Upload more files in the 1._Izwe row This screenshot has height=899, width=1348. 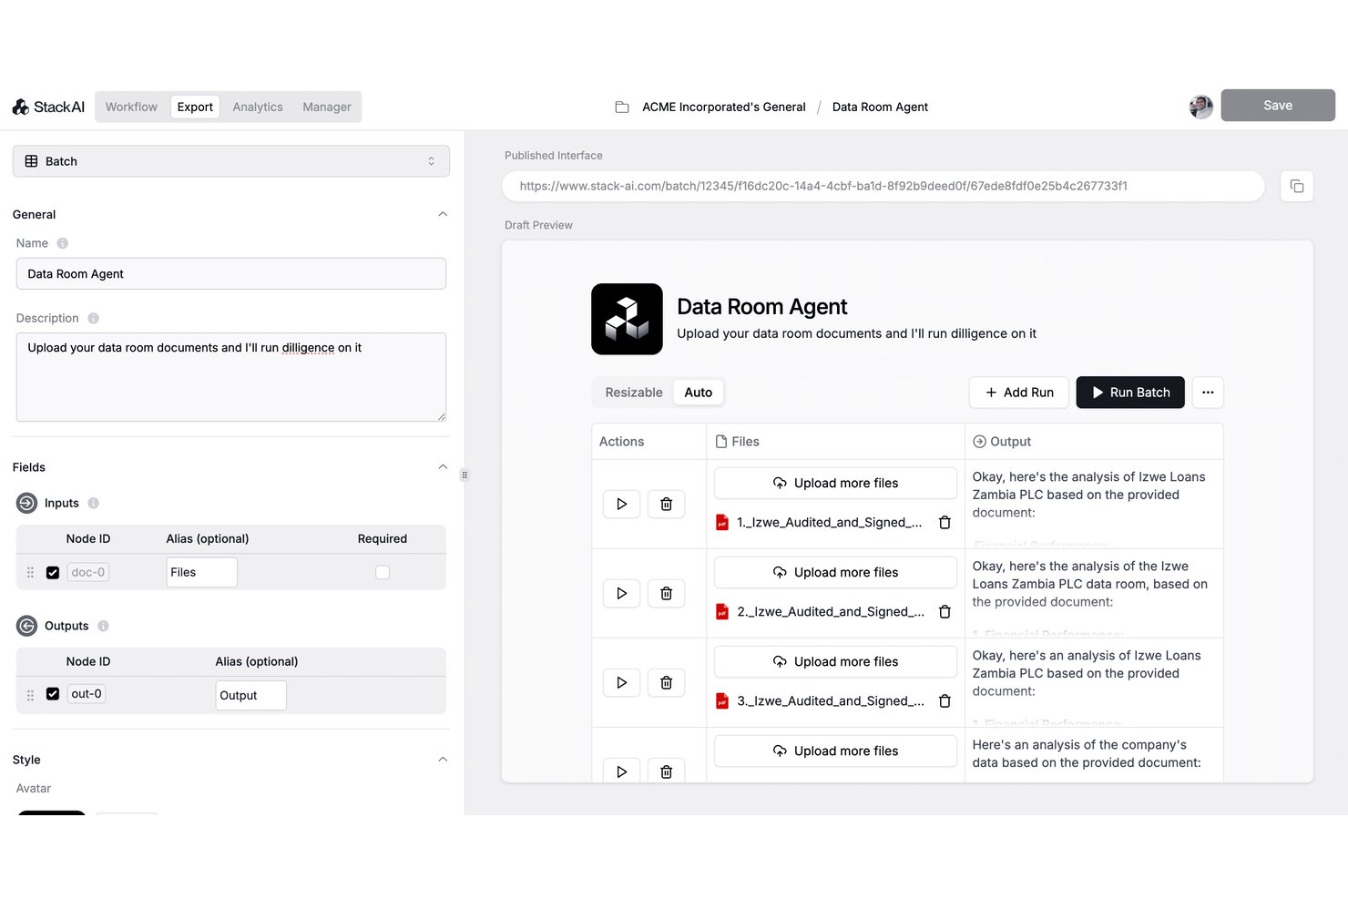835,483
